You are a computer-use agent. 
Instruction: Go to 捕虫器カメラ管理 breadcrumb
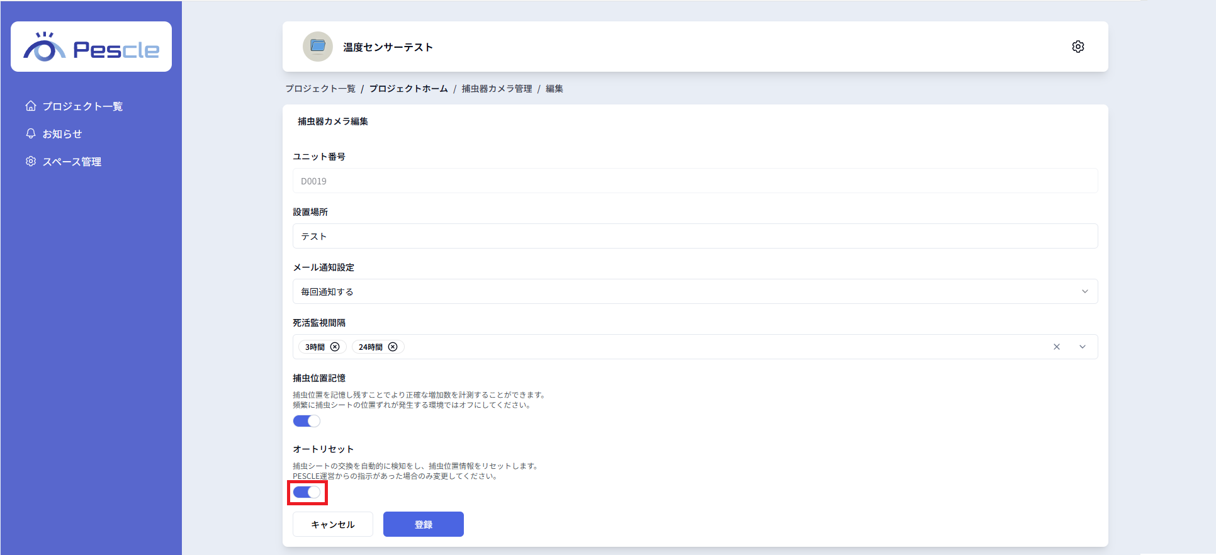click(x=497, y=89)
